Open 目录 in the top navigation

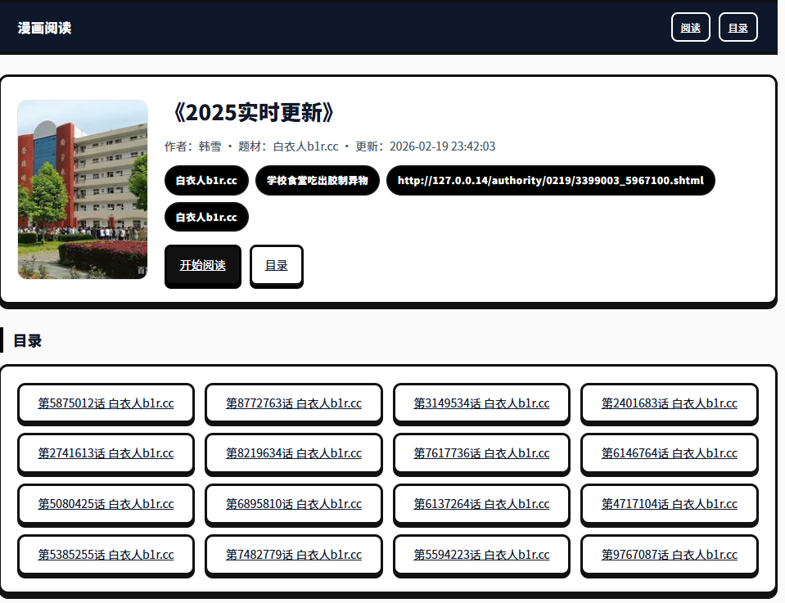pyautogui.click(x=738, y=28)
